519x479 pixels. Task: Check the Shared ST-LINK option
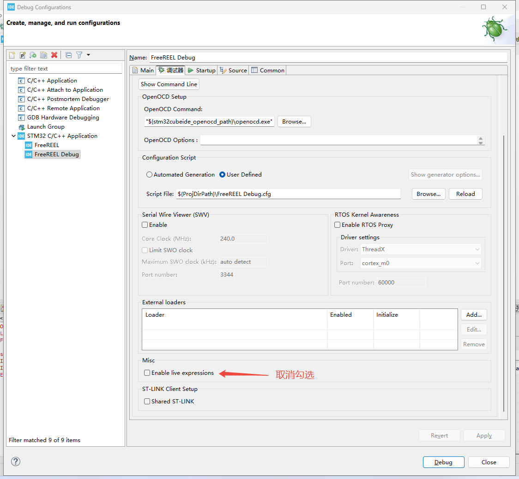(x=147, y=402)
